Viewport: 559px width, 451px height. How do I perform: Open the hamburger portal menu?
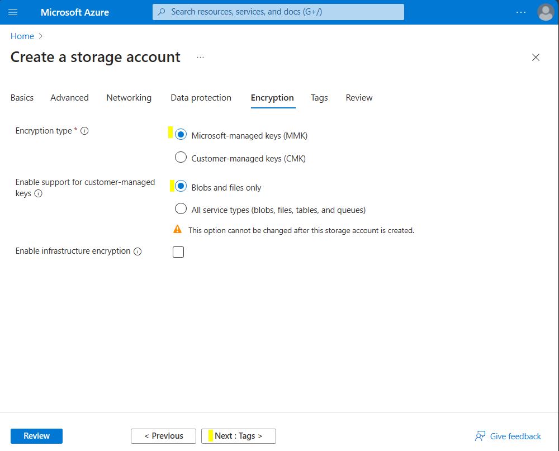tap(13, 12)
